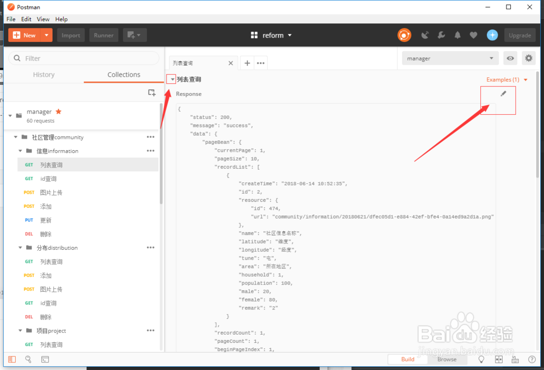Open the Interceptor satellite icon
The height and width of the screenshot is (370, 544).
click(425, 34)
